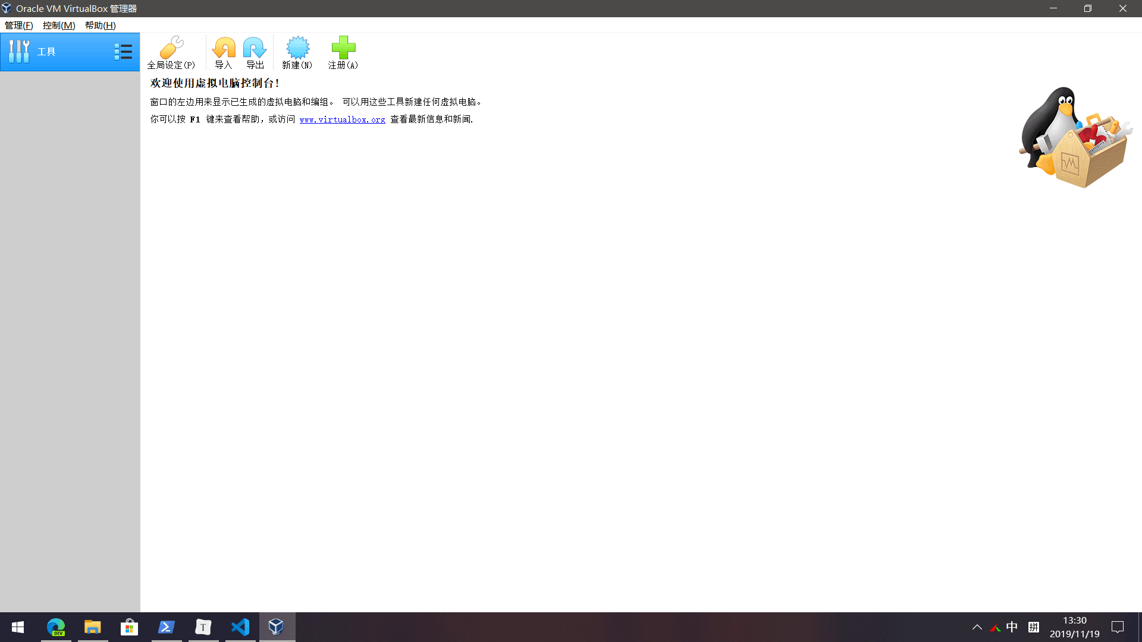Follow the www.virtualbox.org link
This screenshot has width=1142, height=642.
coord(342,119)
